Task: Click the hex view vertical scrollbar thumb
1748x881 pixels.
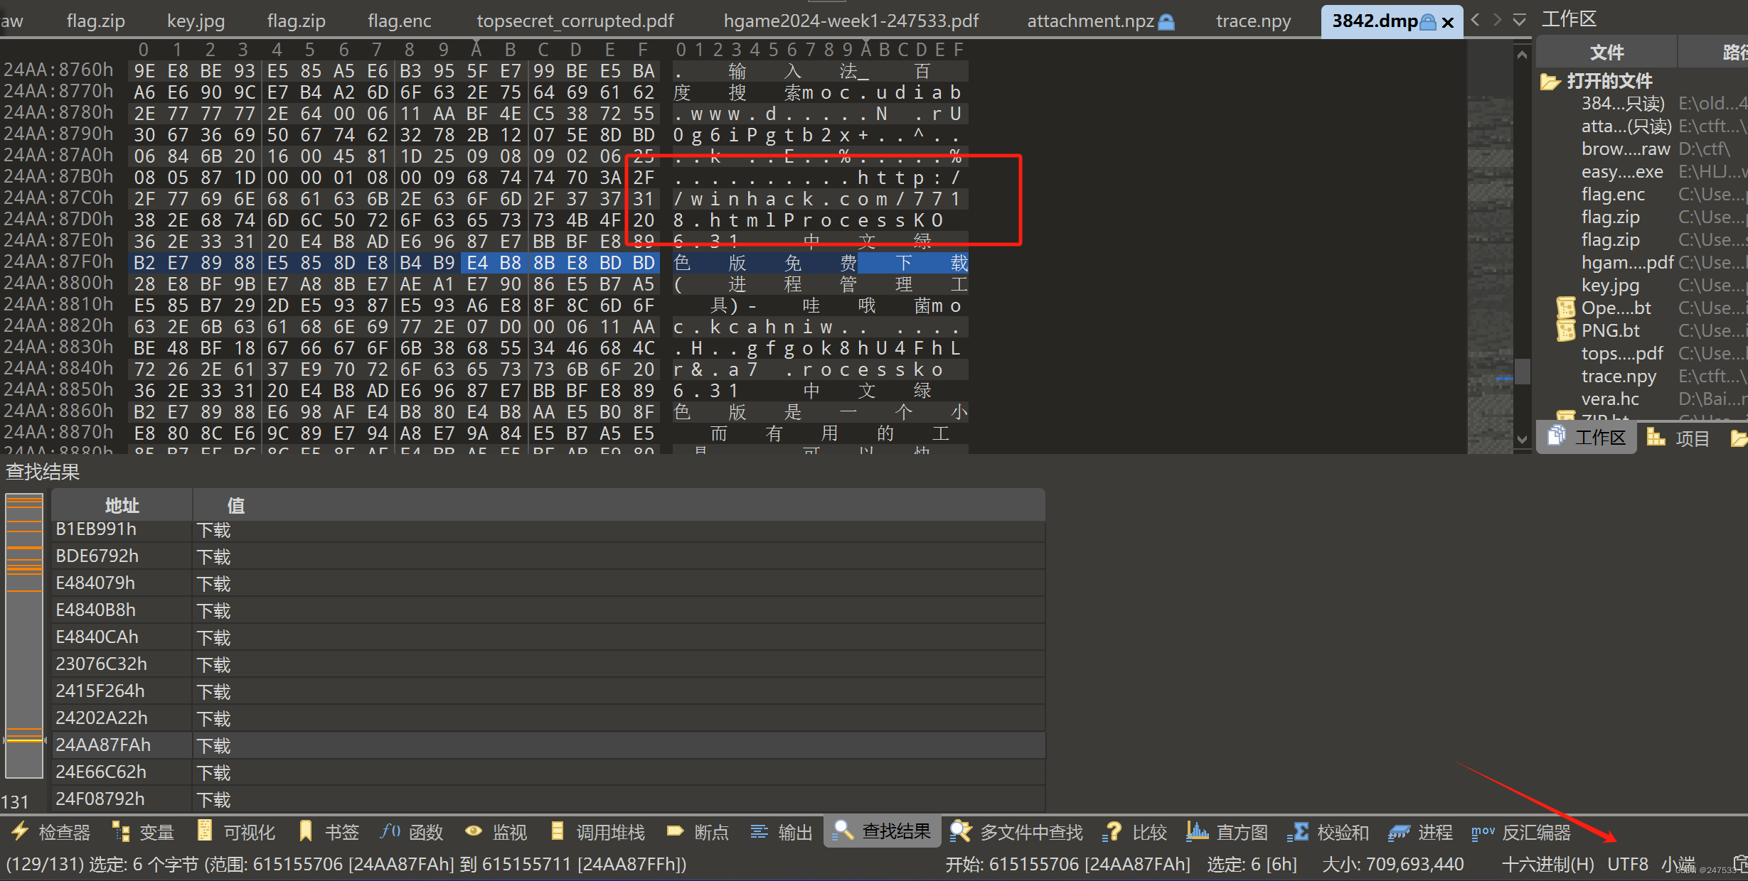Action: tap(1522, 371)
